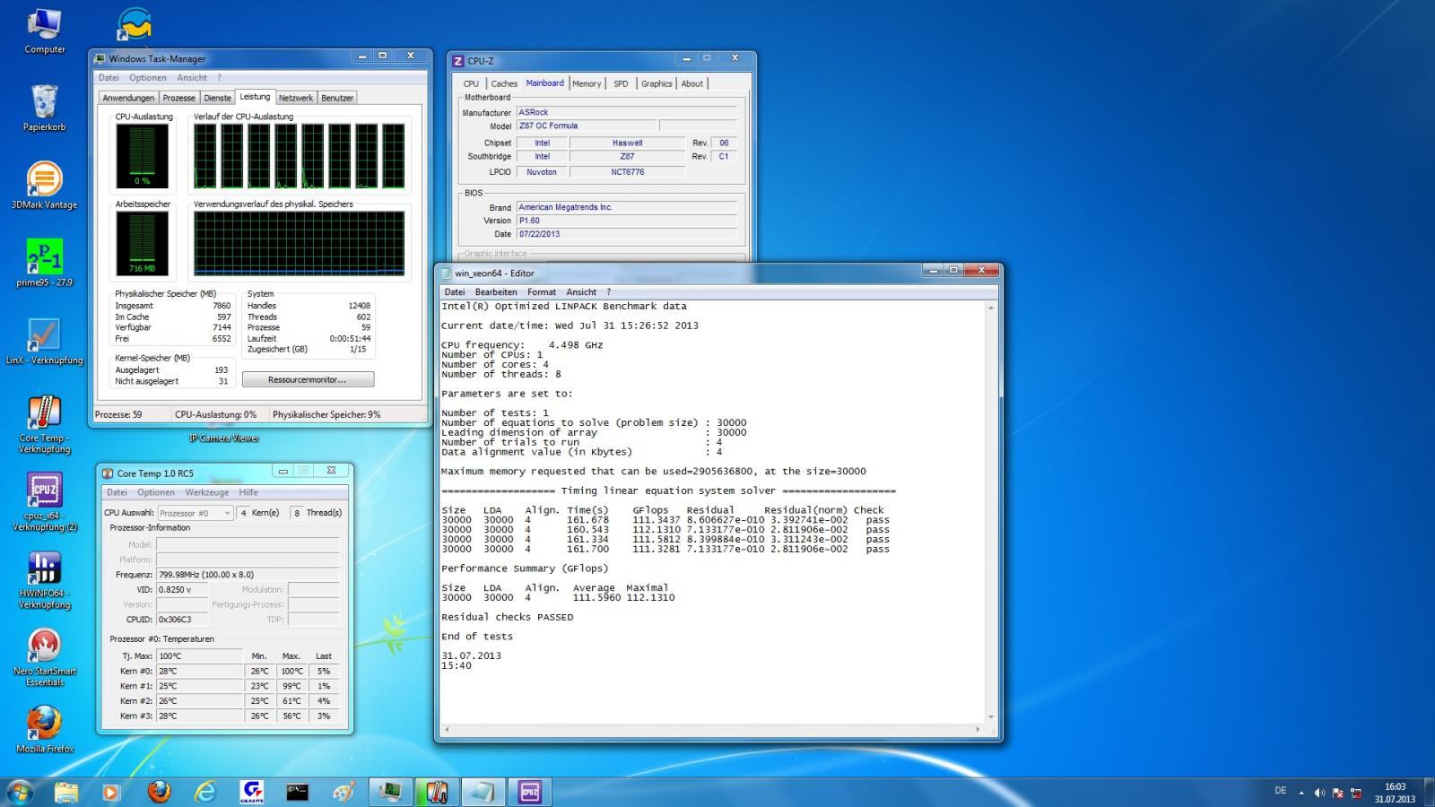
Task: Launch Firefox from the taskbar
Action: [x=159, y=792]
